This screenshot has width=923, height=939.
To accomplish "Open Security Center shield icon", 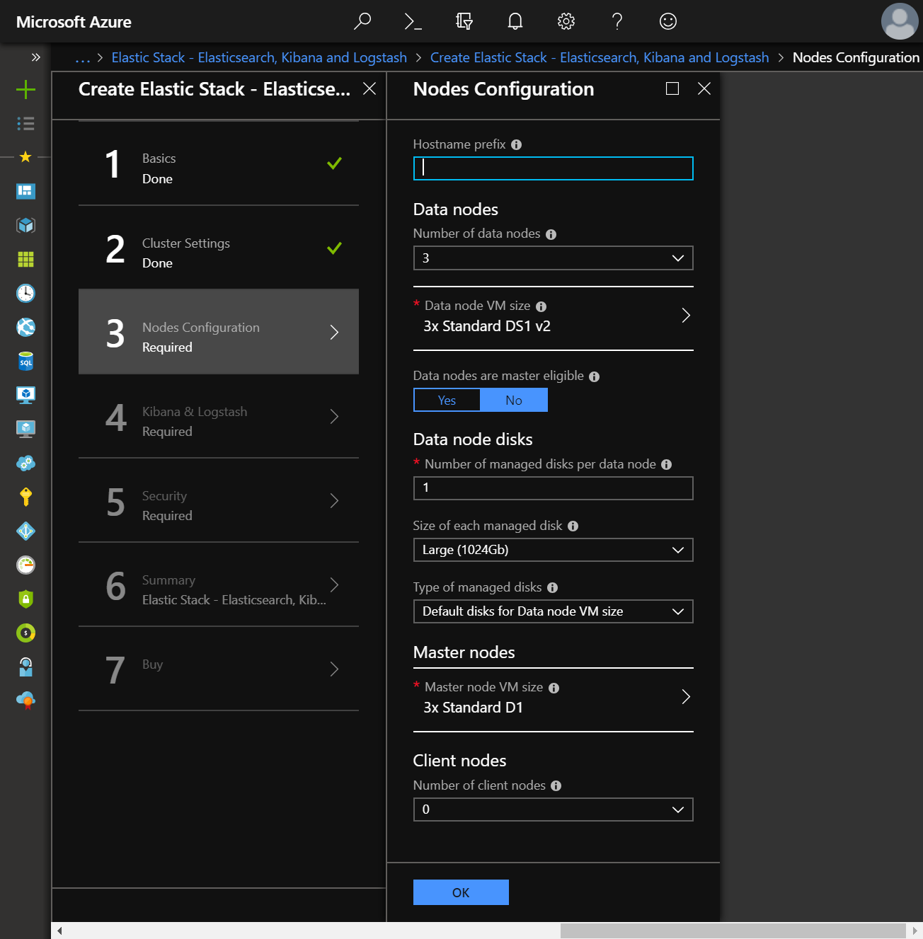I will 25,599.
